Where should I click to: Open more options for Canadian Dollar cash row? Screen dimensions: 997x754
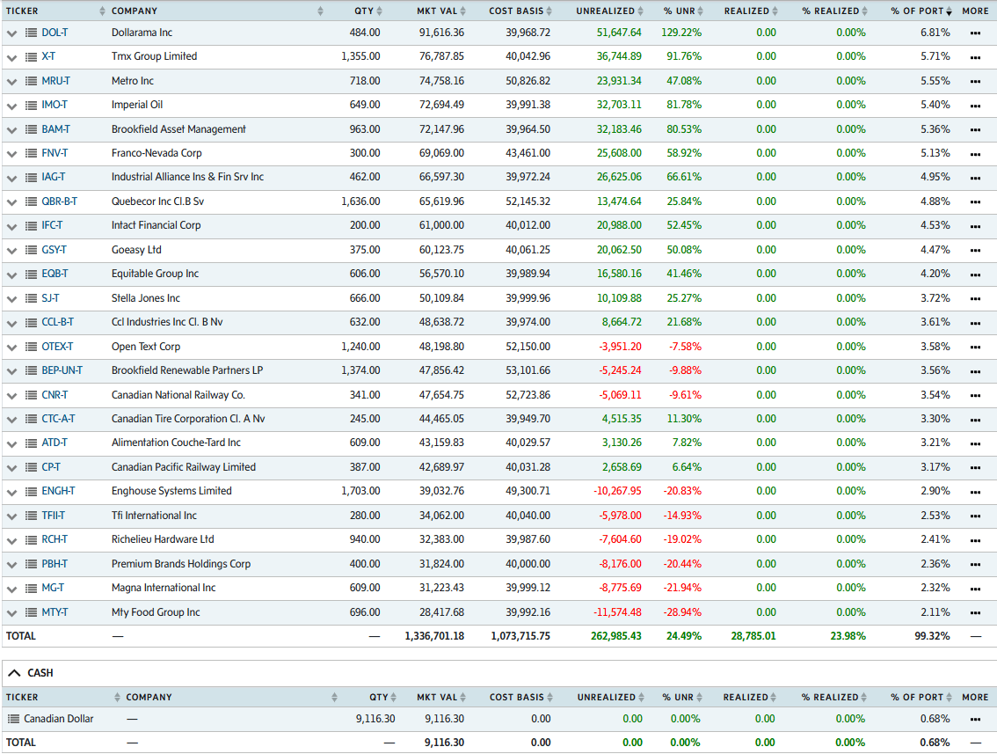tap(975, 720)
